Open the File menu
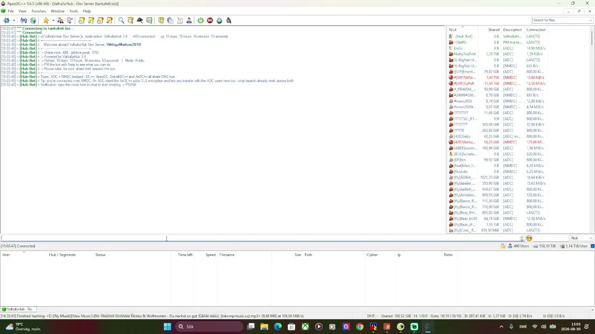This screenshot has height=334, width=595. (x=11, y=11)
